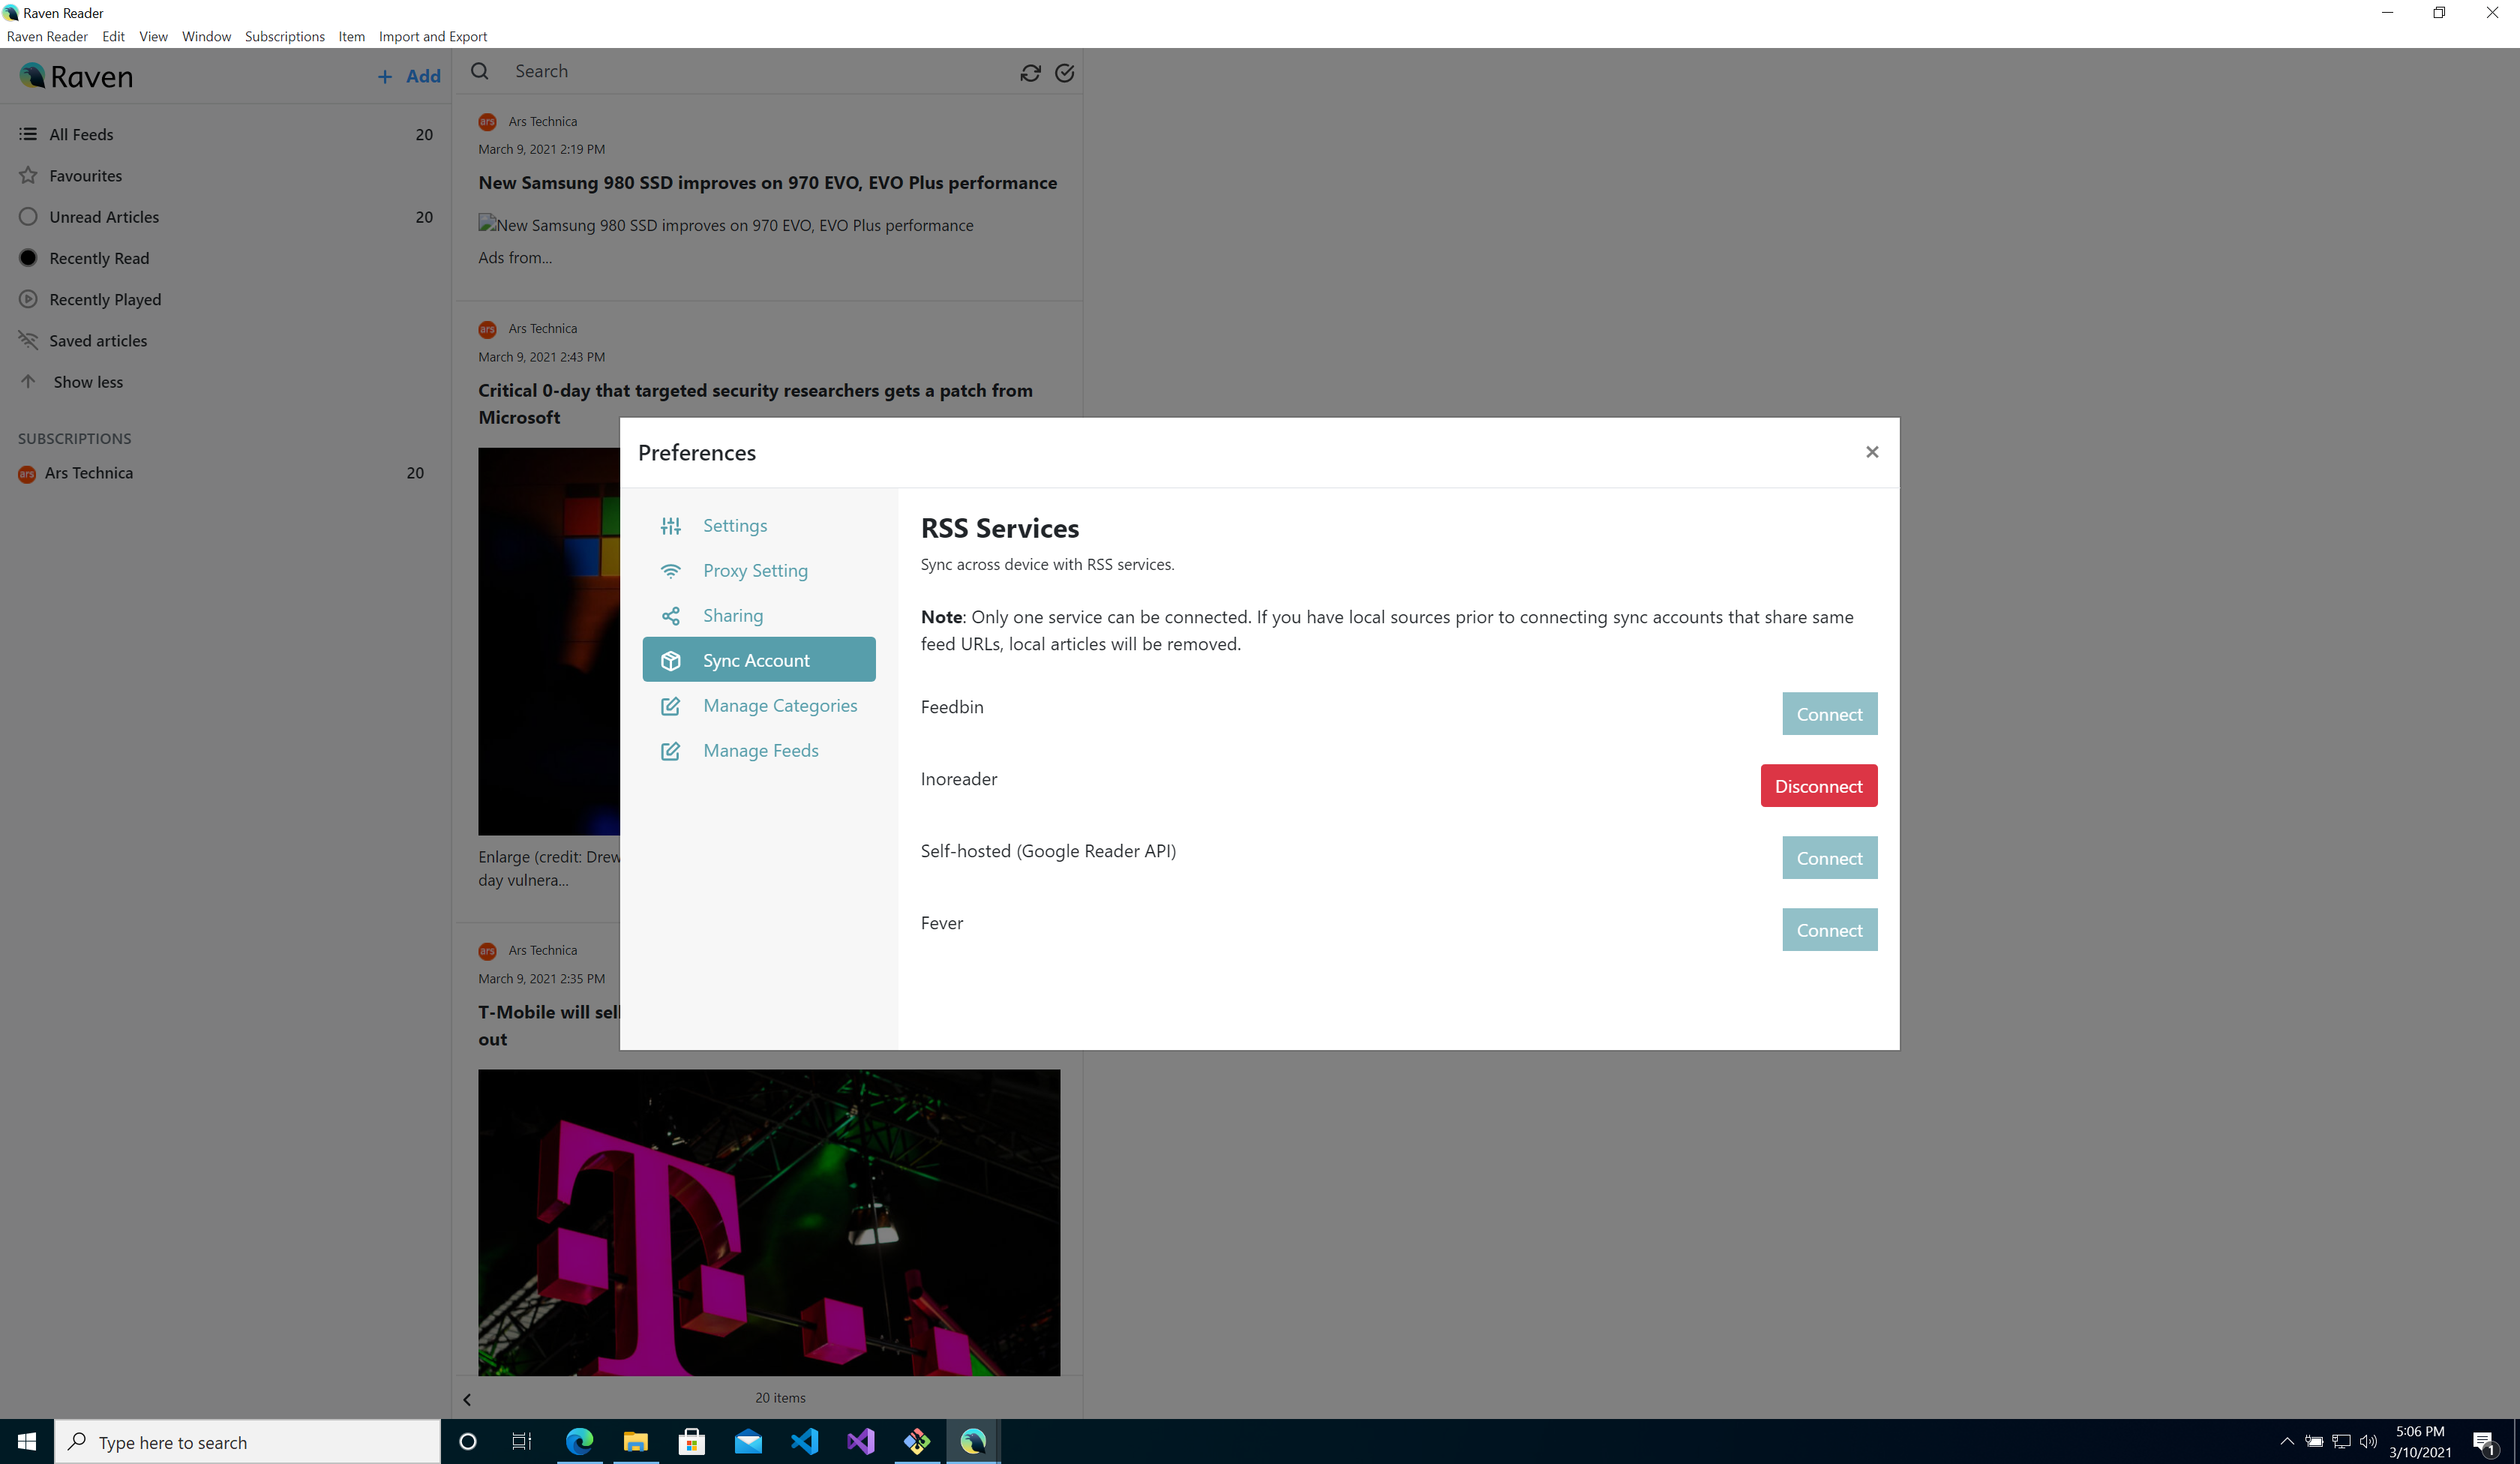Open Proxy Setting in Preferences
The height and width of the screenshot is (1464, 2520).
tap(755, 570)
